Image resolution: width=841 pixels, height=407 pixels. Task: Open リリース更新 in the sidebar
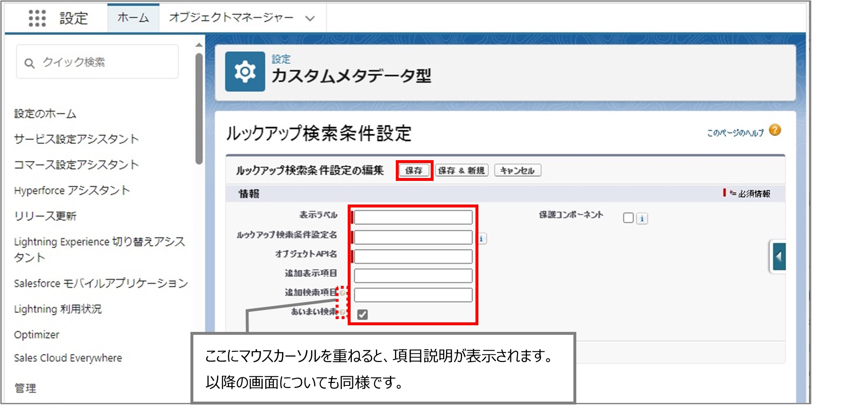pyautogui.click(x=45, y=216)
